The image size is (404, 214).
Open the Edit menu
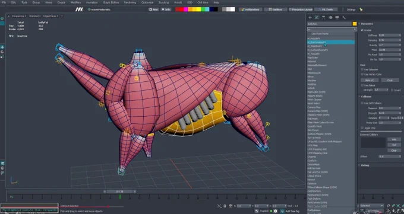tap(14, 2)
